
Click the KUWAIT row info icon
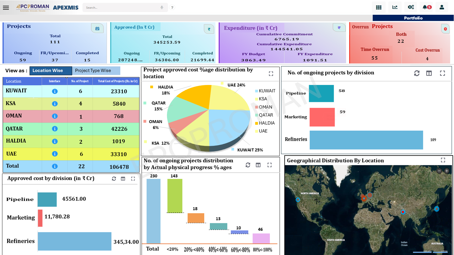(x=54, y=91)
